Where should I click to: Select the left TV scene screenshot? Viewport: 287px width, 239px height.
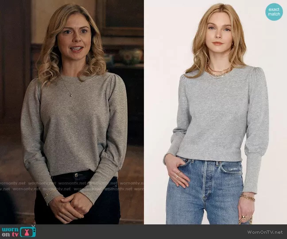pyautogui.click(x=72, y=111)
